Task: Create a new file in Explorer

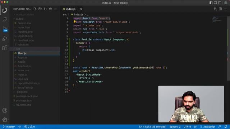Action: 35,9
